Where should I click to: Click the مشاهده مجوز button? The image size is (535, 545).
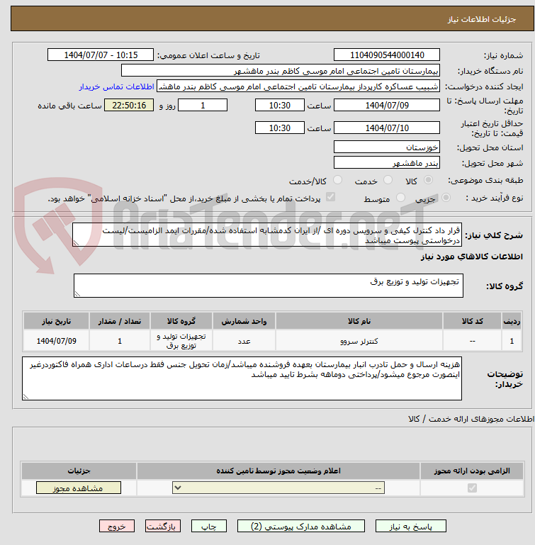pos(79,488)
